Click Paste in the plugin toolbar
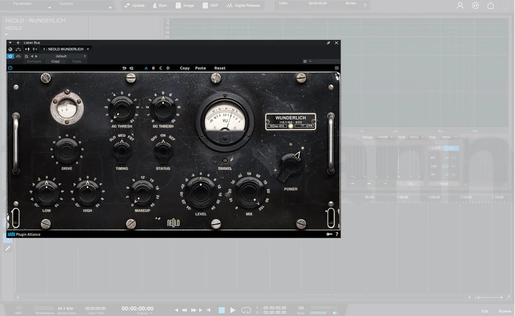515x316 pixels. coord(200,68)
